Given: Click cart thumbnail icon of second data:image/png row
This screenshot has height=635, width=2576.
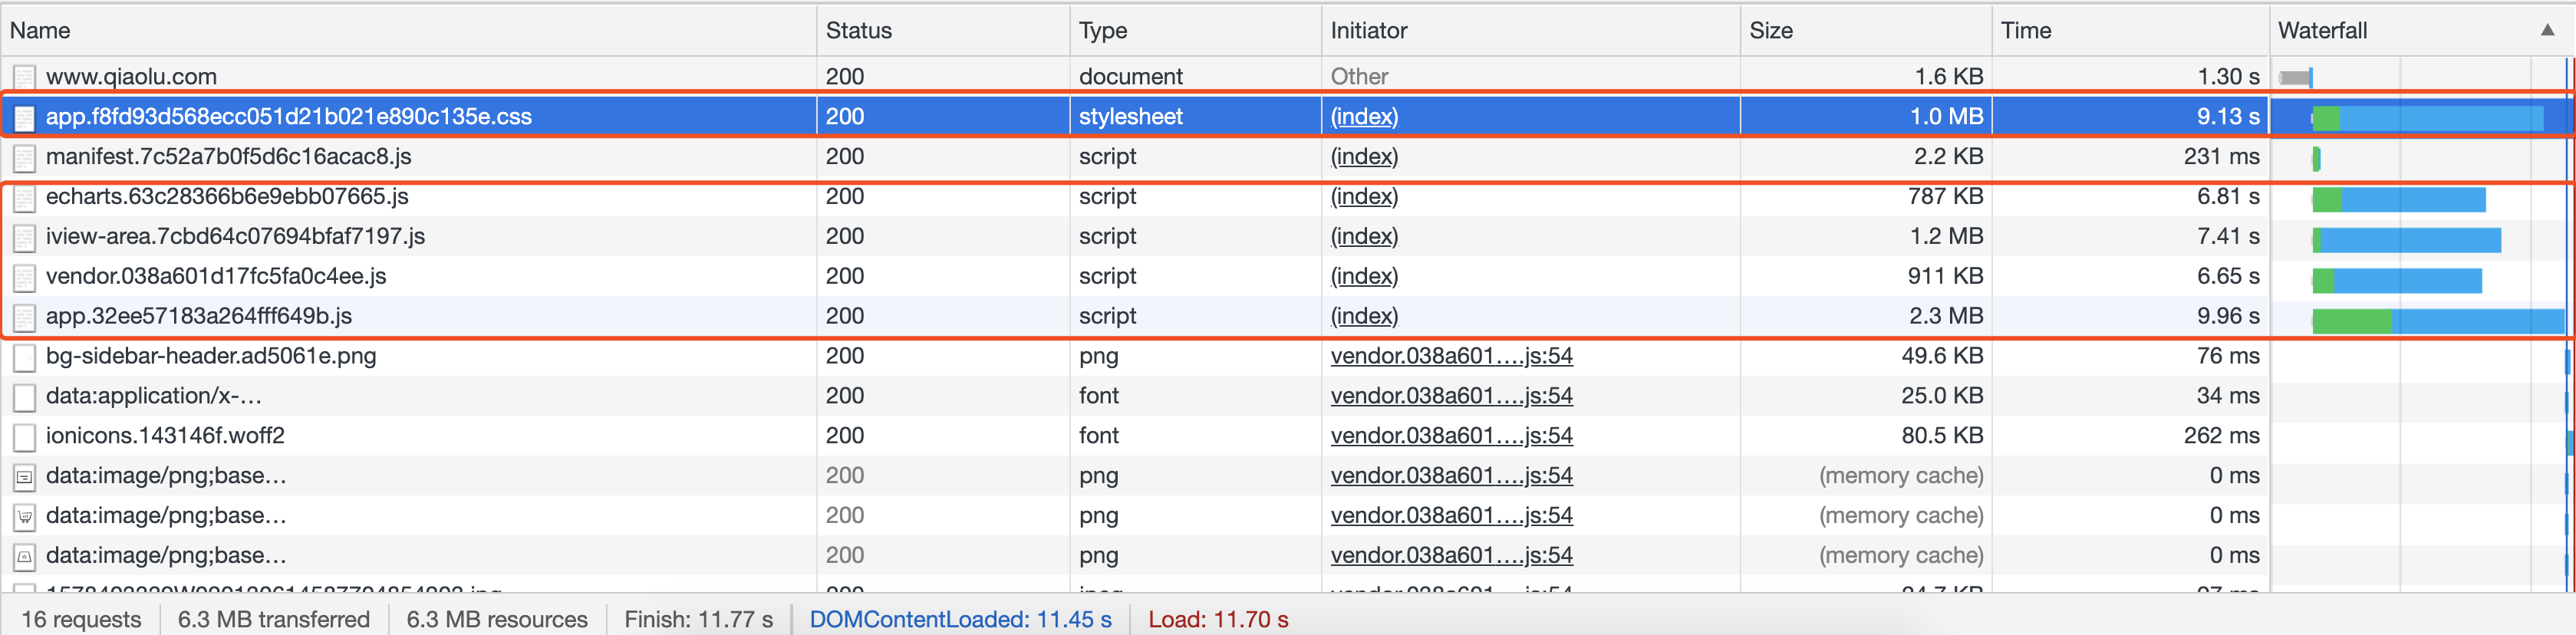Looking at the screenshot, I should pos(24,517).
